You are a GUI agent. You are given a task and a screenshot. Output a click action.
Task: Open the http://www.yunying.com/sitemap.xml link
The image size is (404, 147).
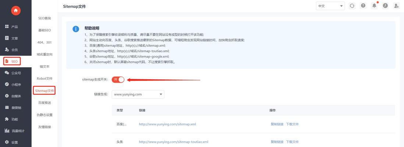167,124
